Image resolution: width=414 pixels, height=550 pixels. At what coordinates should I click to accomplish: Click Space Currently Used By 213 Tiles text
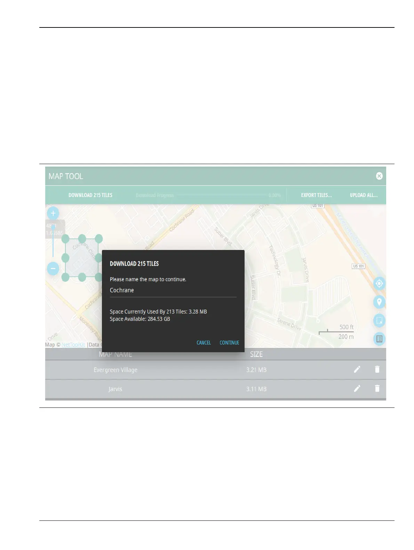pos(158,312)
